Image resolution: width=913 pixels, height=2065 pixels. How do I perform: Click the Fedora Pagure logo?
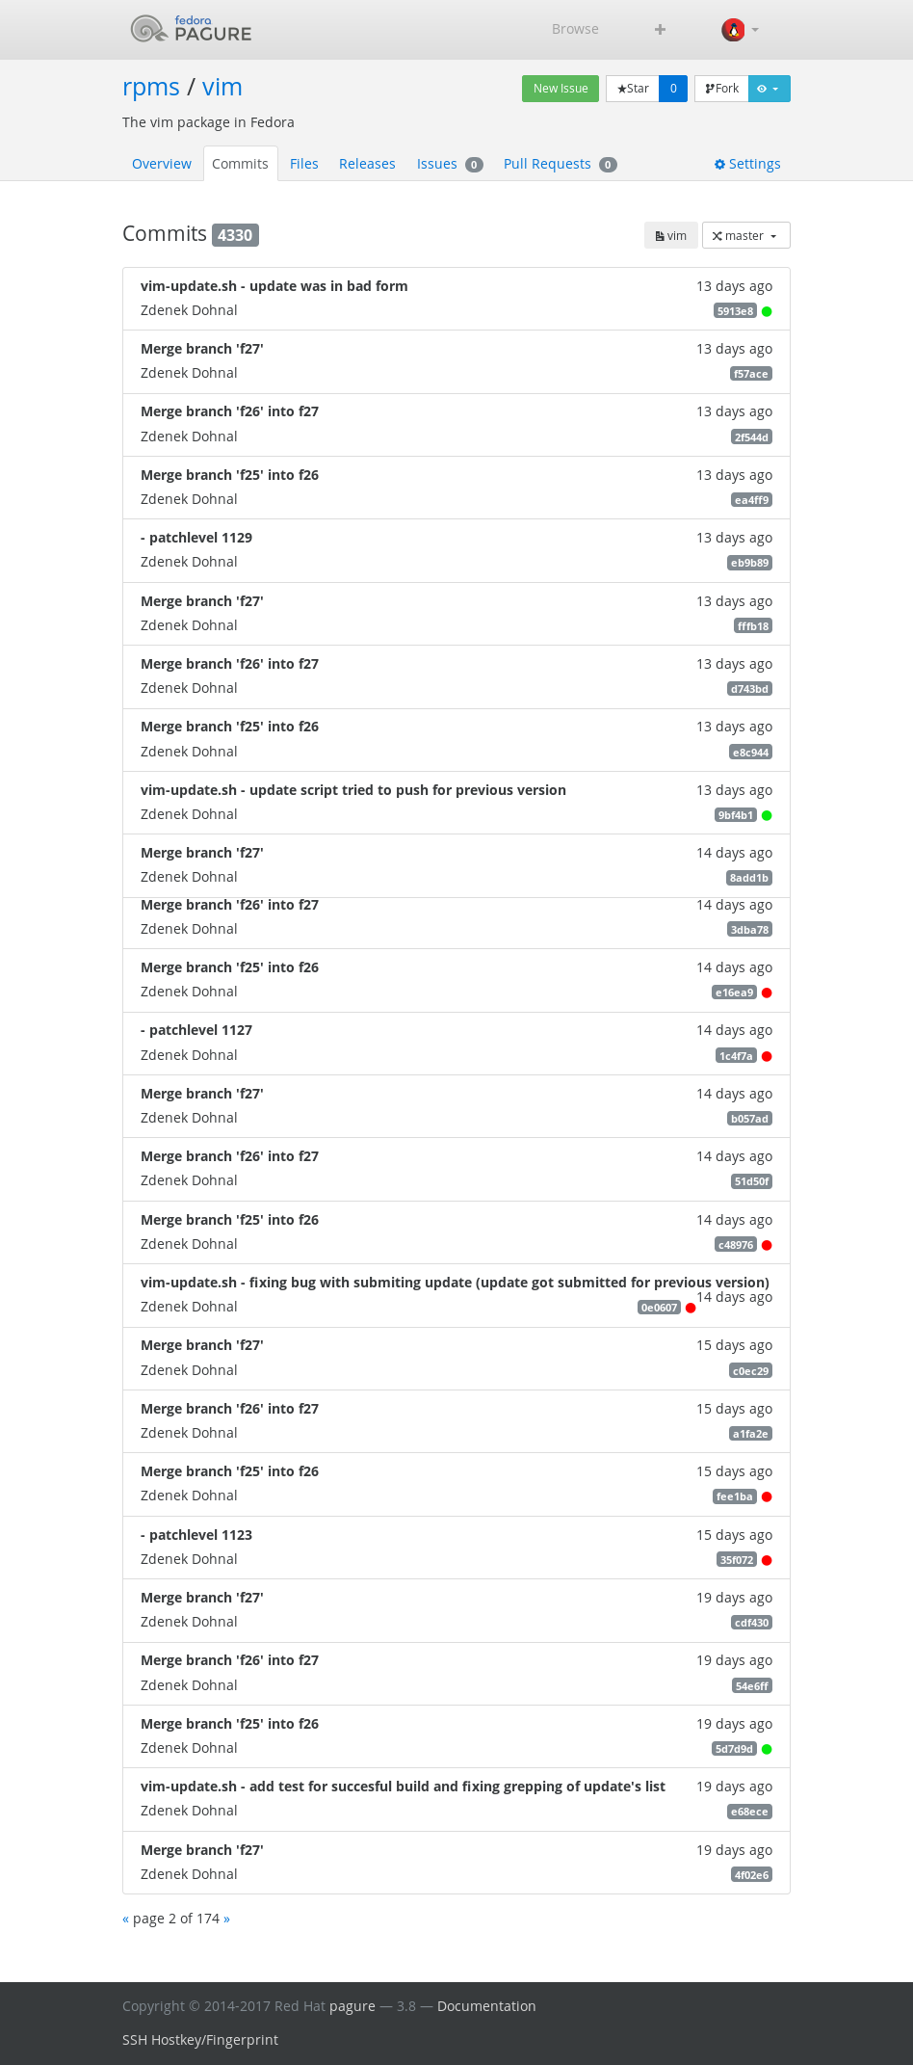coord(192,29)
